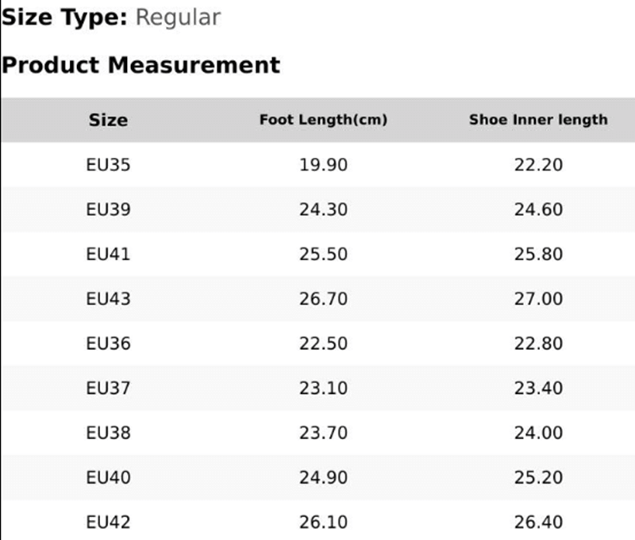Select the EU42 size cell
This screenshot has height=540, width=635.
click(x=108, y=523)
